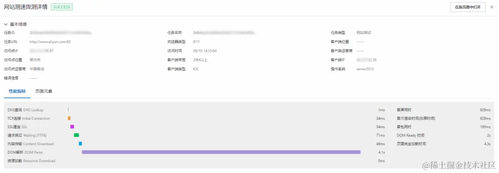The width and height of the screenshot is (499, 173).
Task: Click the SSL建连 SSL label
Action: click(18, 127)
